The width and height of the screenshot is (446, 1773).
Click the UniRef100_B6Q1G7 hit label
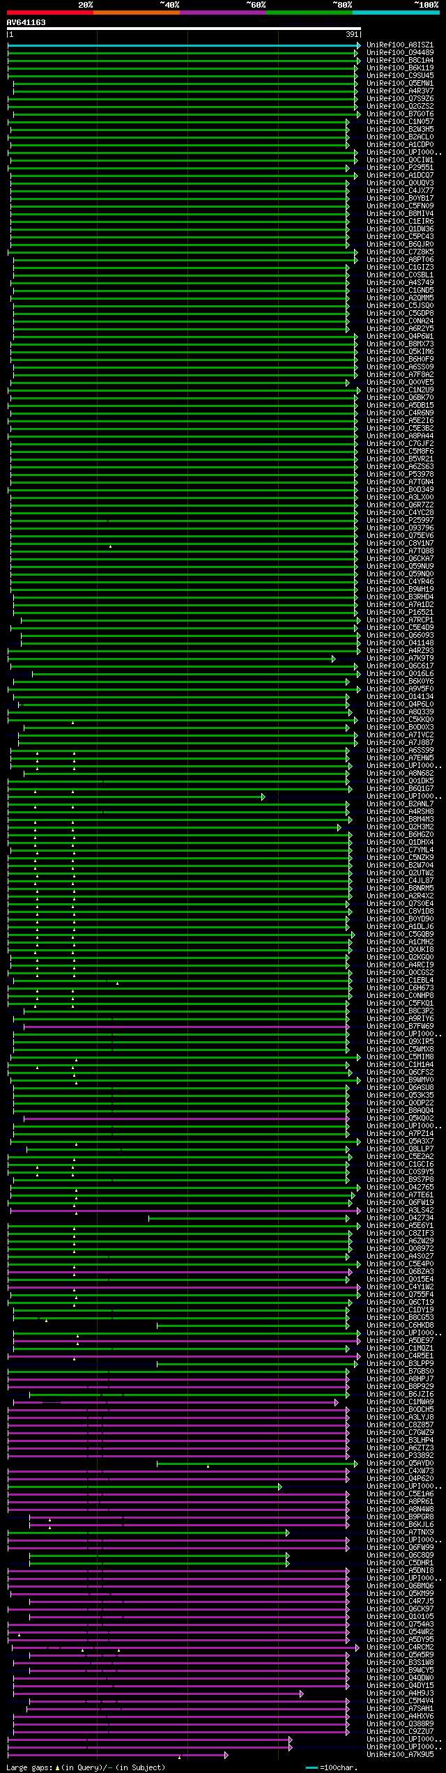click(400, 789)
